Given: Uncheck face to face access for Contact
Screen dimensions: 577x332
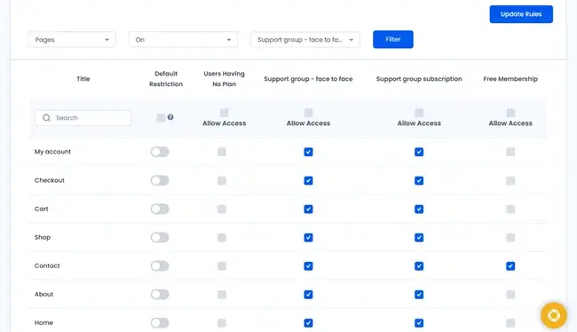Looking at the screenshot, I should (x=308, y=266).
